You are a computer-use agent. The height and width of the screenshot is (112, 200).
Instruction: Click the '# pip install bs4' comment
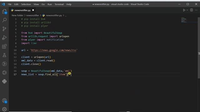click(33, 19)
